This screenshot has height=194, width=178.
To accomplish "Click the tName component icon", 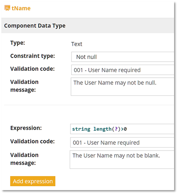I will tap(7, 8).
